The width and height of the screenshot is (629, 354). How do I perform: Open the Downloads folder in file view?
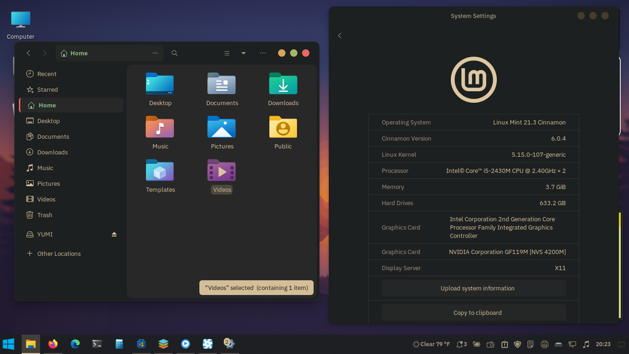tap(283, 85)
